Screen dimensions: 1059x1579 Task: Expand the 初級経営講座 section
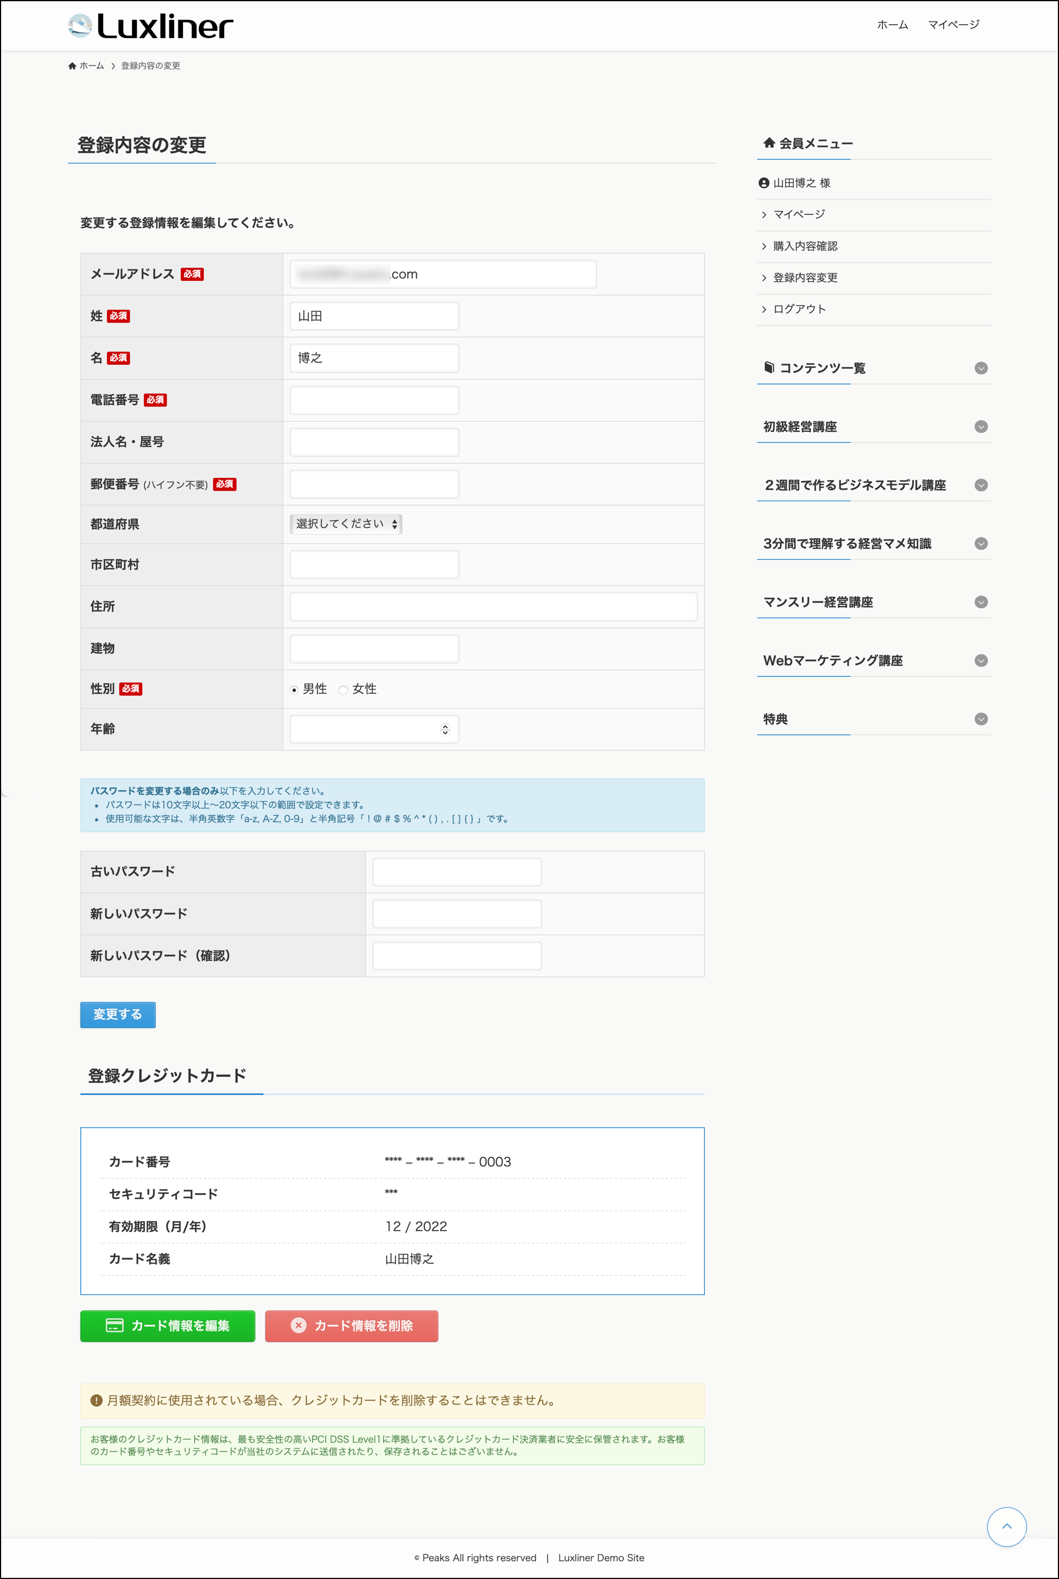pos(980,427)
